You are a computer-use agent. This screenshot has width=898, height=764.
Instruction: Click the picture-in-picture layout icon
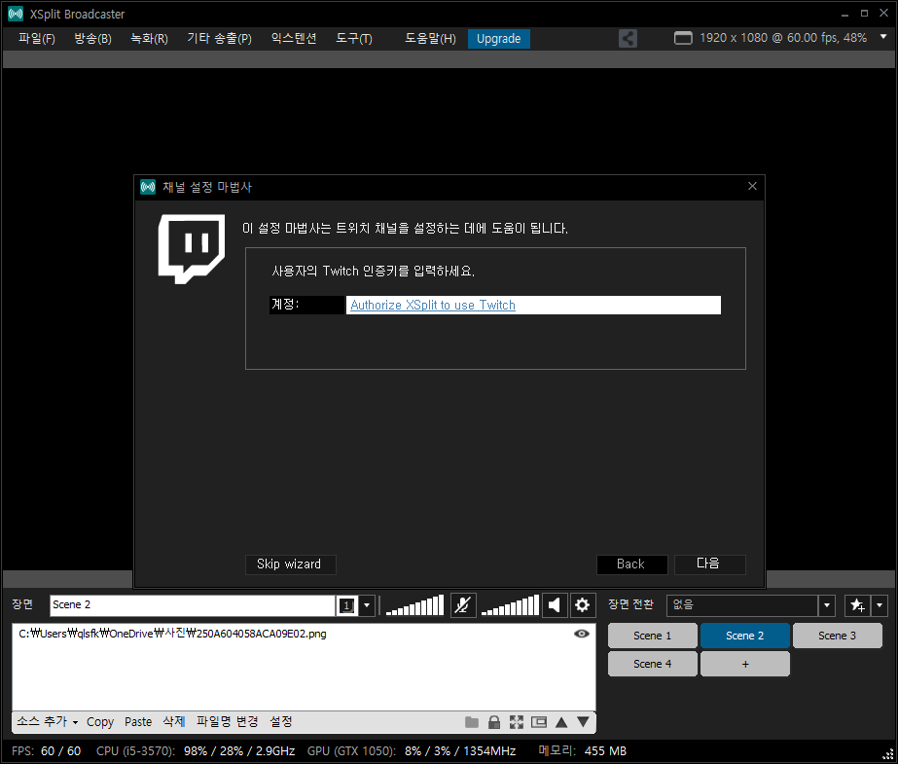point(539,722)
